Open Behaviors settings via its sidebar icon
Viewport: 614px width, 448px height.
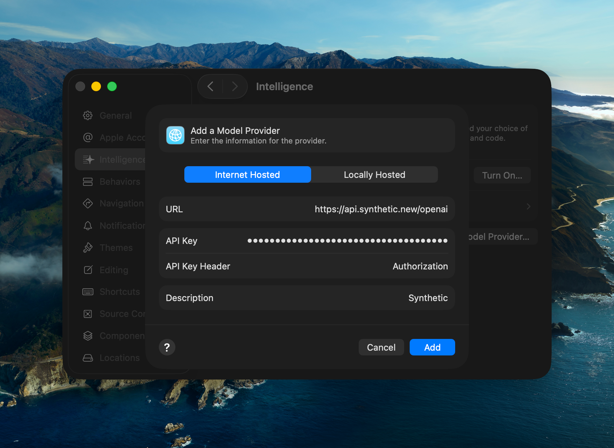tap(88, 181)
